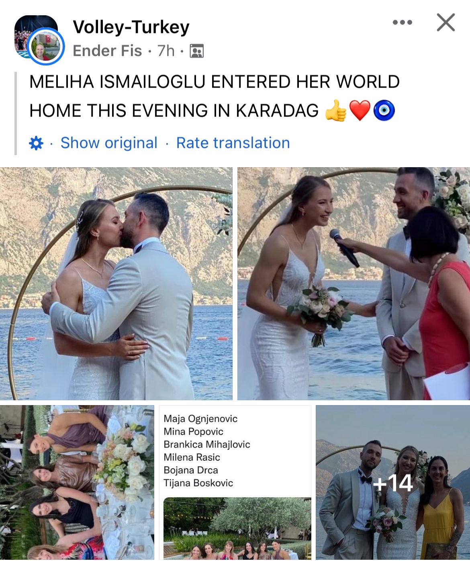
Task: Tap the 7h post timestamp
Action: 166,51
